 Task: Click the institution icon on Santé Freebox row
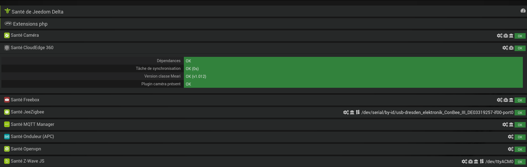coord(511,100)
